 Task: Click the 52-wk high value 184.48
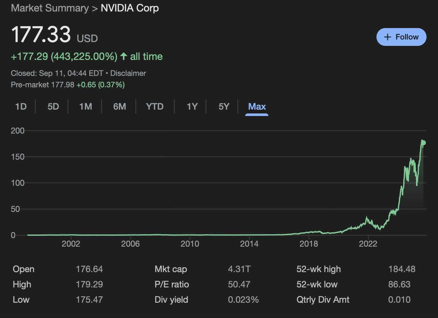402,269
